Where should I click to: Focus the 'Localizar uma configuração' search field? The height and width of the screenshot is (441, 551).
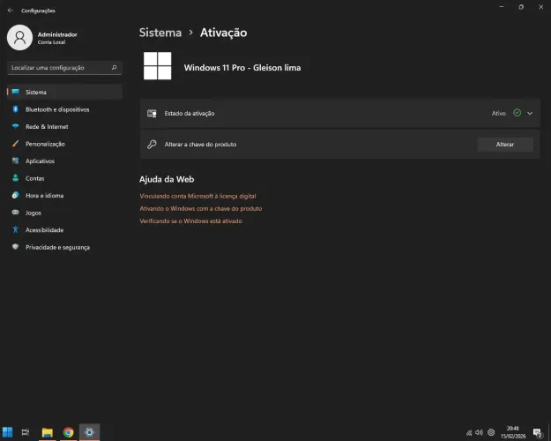64,68
